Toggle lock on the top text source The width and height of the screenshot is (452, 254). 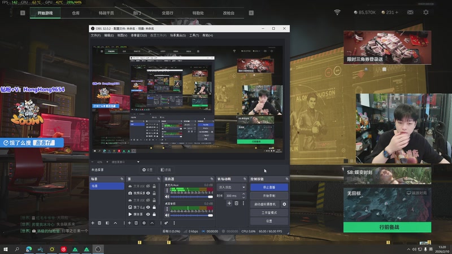(154, 186)
